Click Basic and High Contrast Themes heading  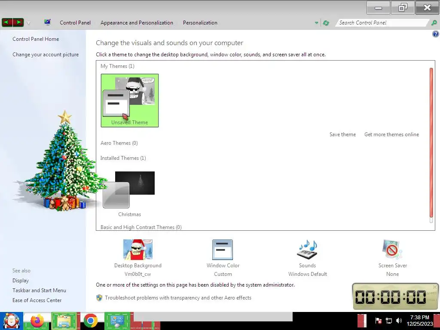click(141, 227)
